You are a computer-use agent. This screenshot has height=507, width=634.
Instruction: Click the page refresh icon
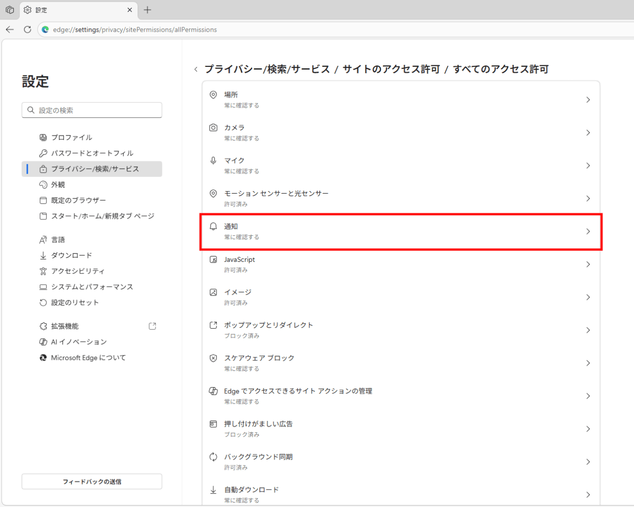click(28, 30)
